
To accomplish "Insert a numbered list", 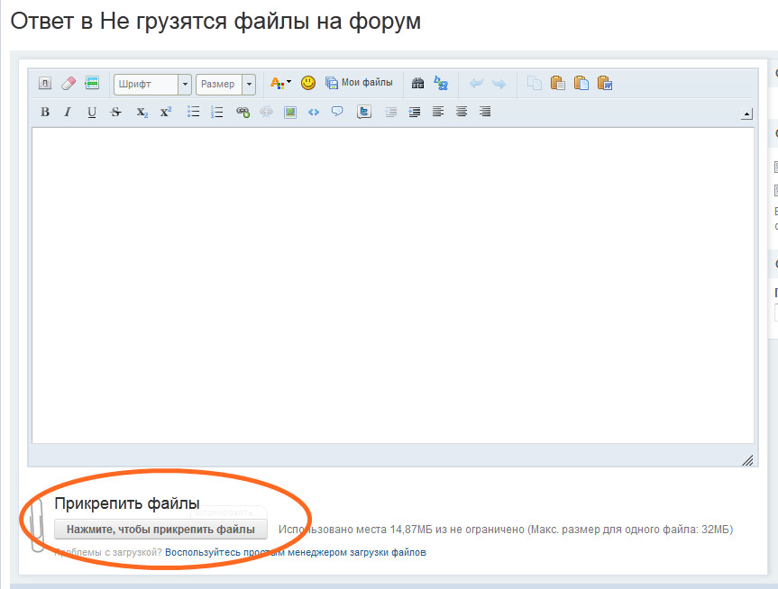I will 217,112.
